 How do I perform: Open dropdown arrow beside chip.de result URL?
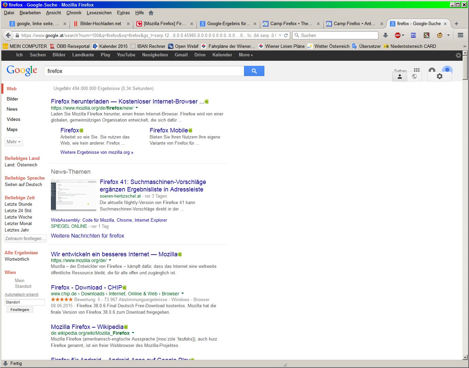pyautogui.click(x=183, y=294)
